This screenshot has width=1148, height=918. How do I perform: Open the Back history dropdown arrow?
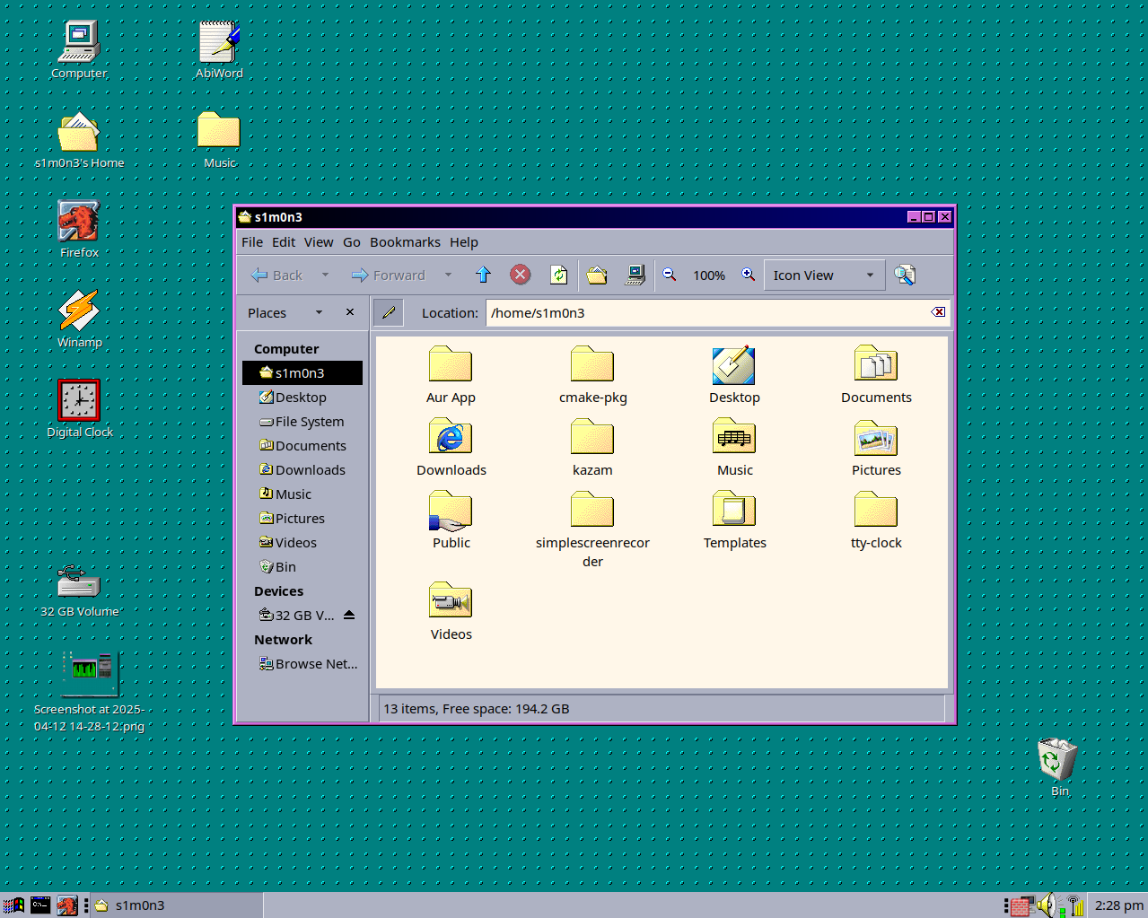coord(325,275)
